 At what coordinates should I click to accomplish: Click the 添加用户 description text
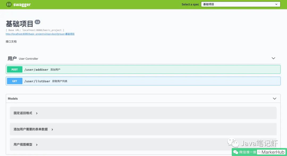(x=55, y=70)
